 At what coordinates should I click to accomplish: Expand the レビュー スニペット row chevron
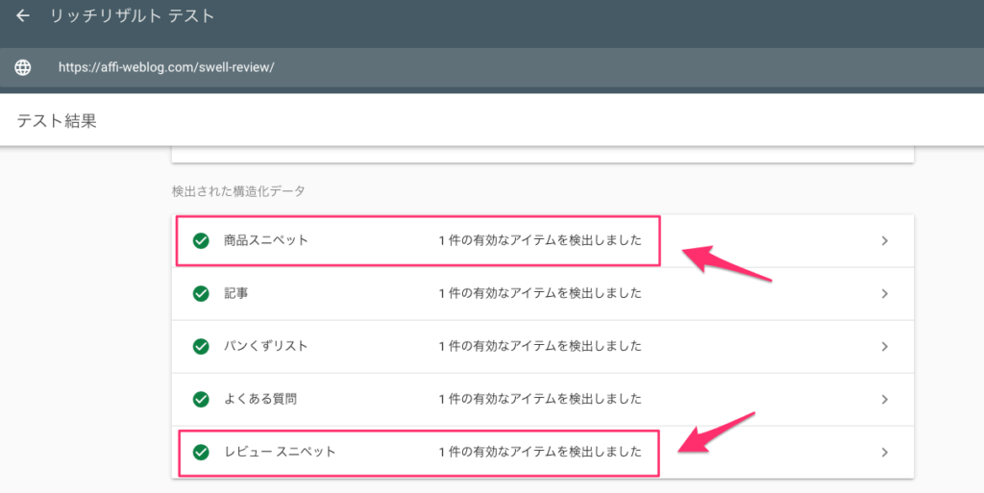click(x=884, y=453)
